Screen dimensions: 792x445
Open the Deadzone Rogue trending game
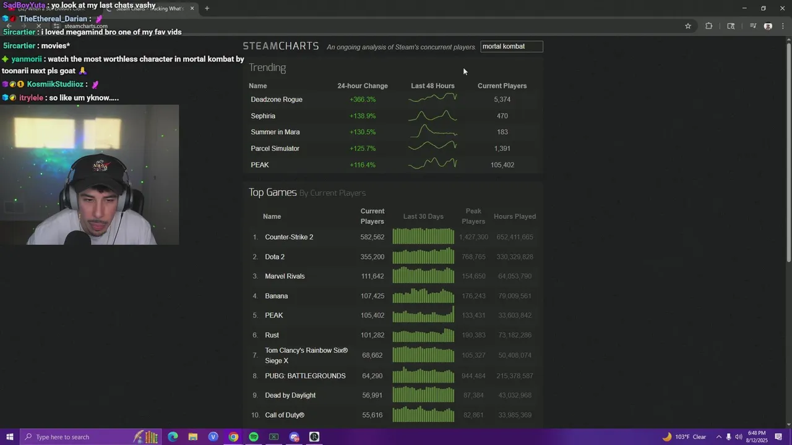pos(277,100)
